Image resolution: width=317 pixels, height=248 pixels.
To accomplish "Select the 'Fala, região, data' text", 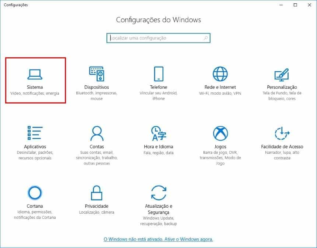I will pyautogui.click(x=158, y=153).
